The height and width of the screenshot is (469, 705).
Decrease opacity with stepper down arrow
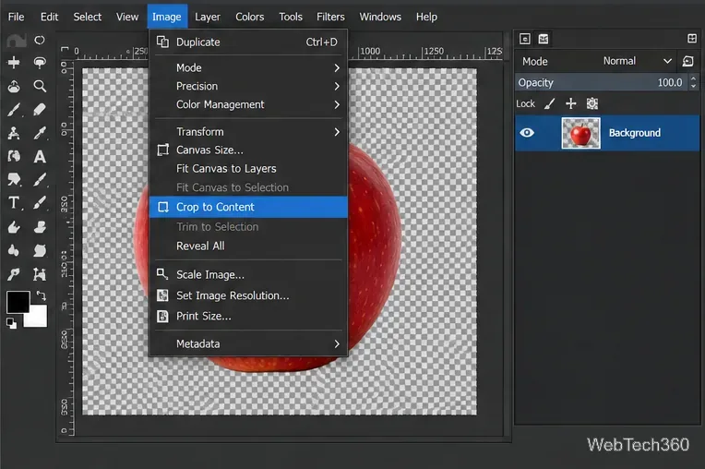(x=693, y=87)
